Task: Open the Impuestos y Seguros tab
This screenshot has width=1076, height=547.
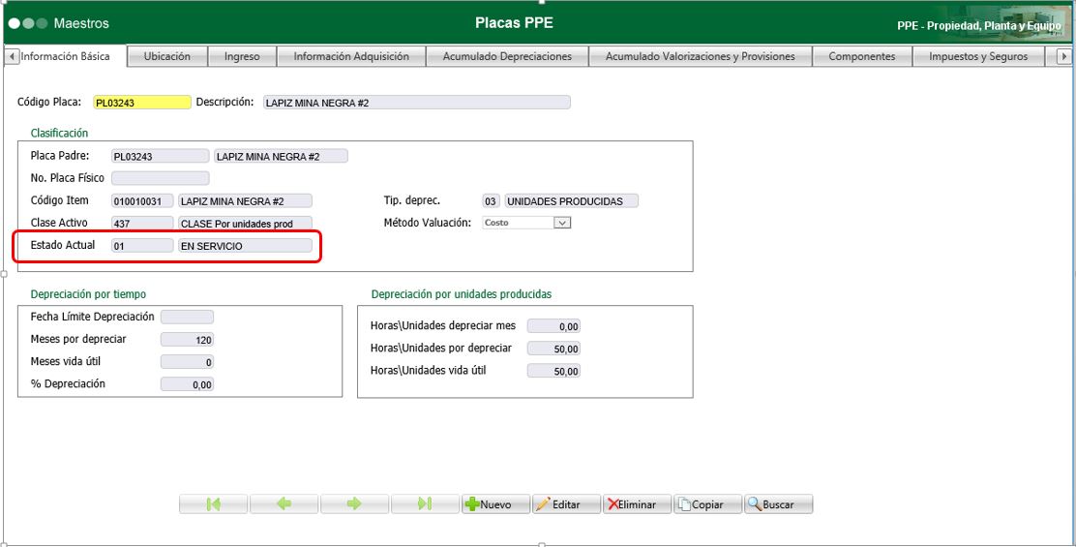Action: [x=978, y=56]
